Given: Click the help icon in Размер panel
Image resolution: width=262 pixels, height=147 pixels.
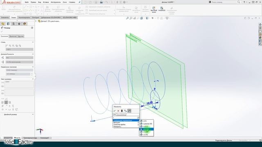Looking at the screenshot, I should (x=32, y=28).
